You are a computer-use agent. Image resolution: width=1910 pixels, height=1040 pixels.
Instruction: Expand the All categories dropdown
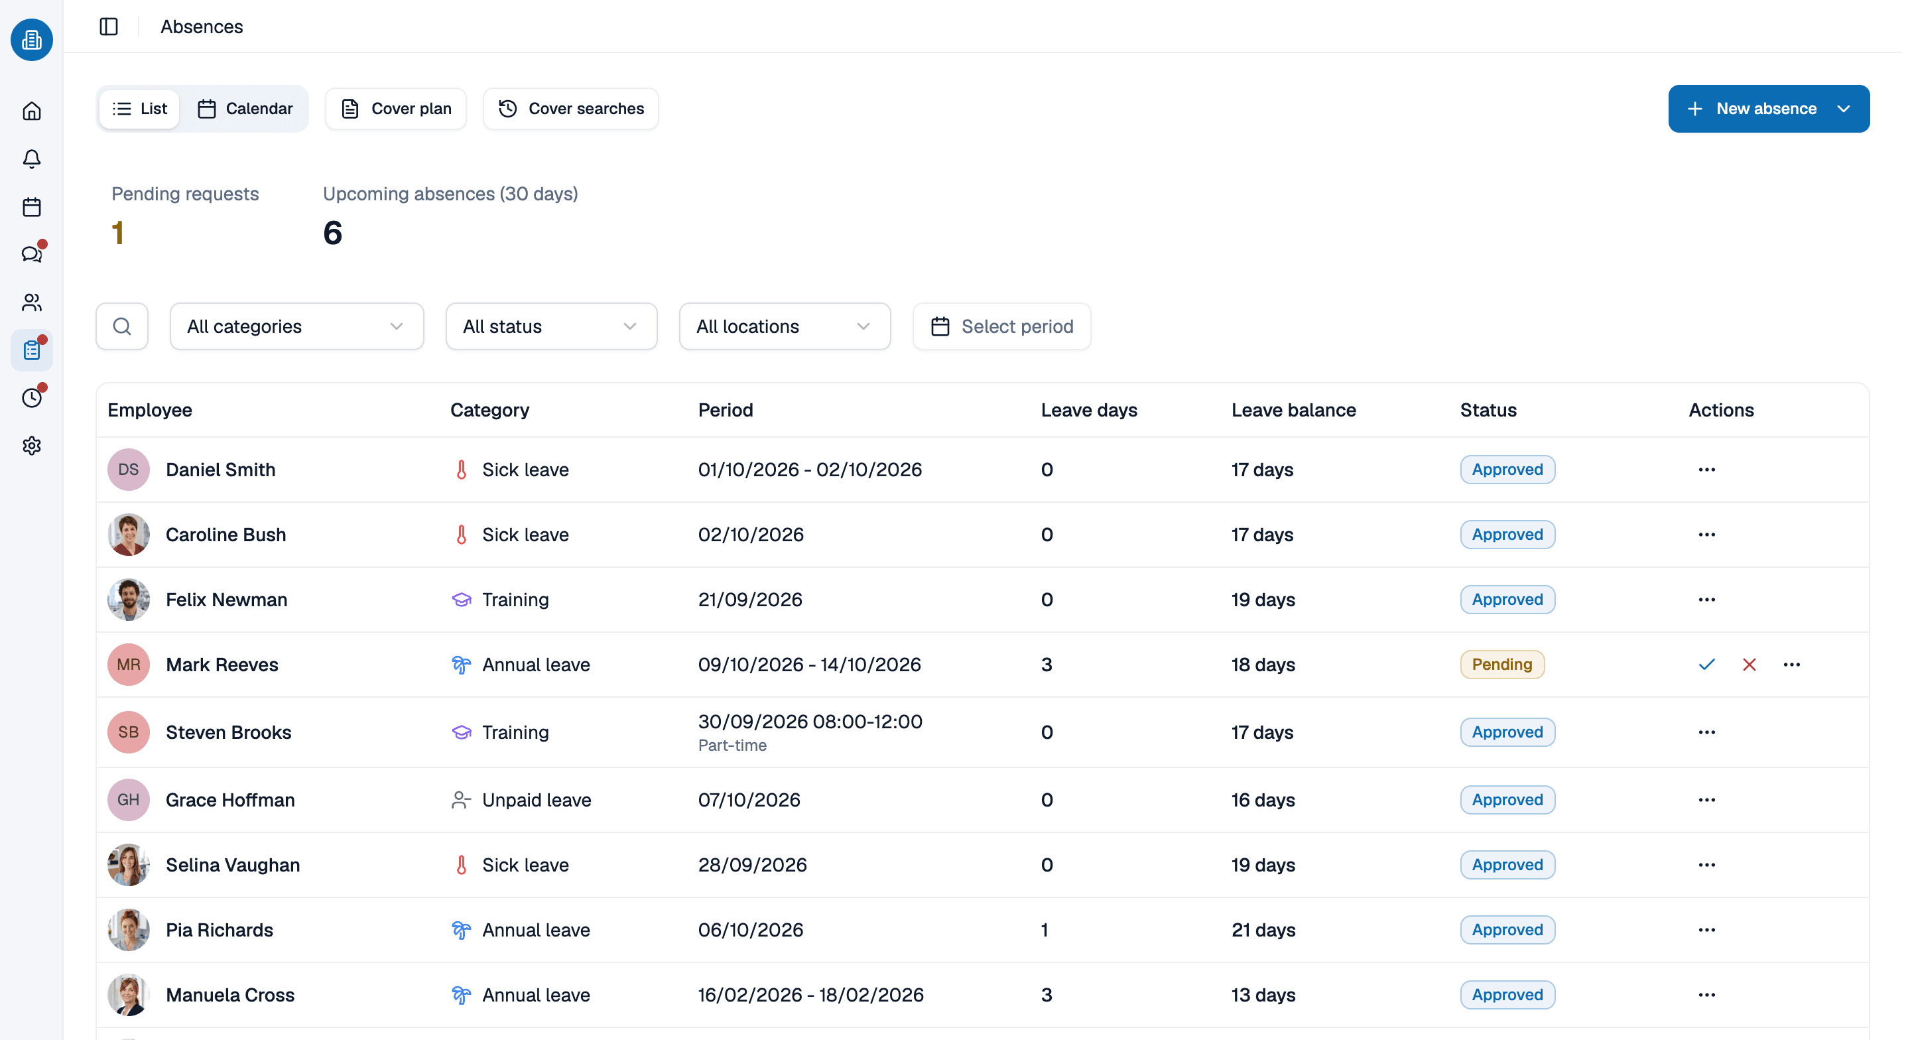click(296, 326)
